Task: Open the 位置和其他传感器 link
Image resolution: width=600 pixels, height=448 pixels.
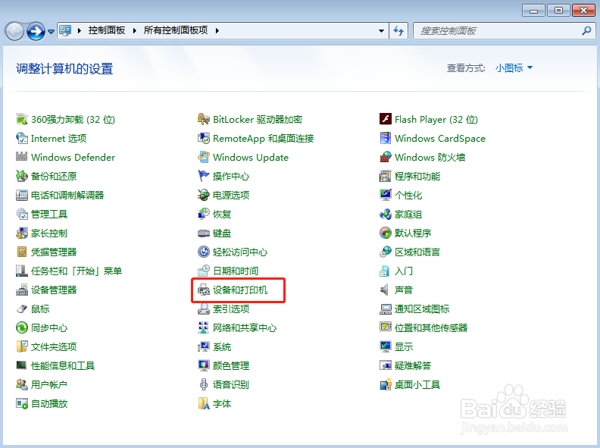Action: click(431, 327)
